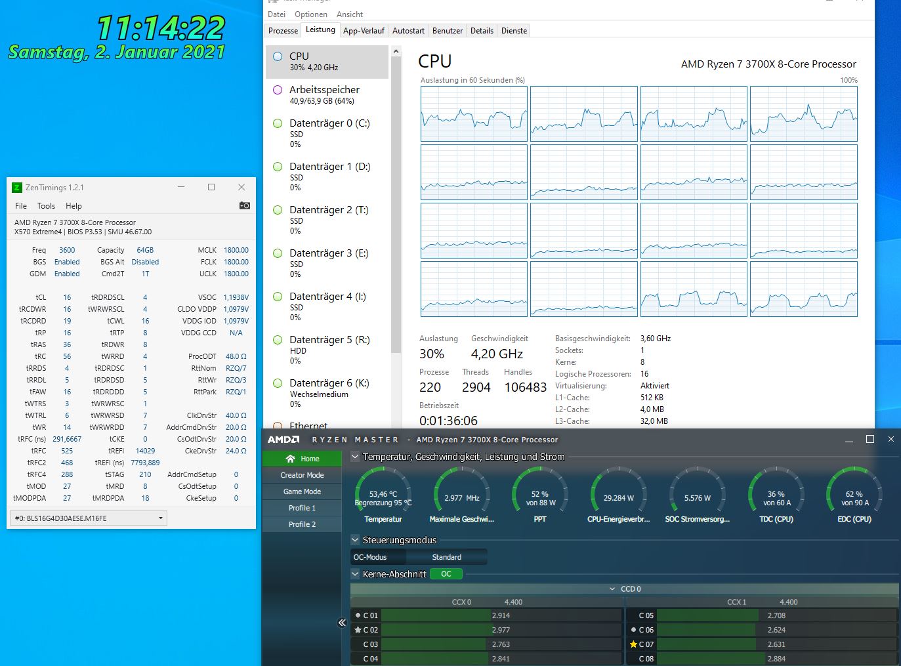The width and height of the screenshot is (901, 666).
Task: Open the Datei menu in Task Manager
Action: click(277, 14)
